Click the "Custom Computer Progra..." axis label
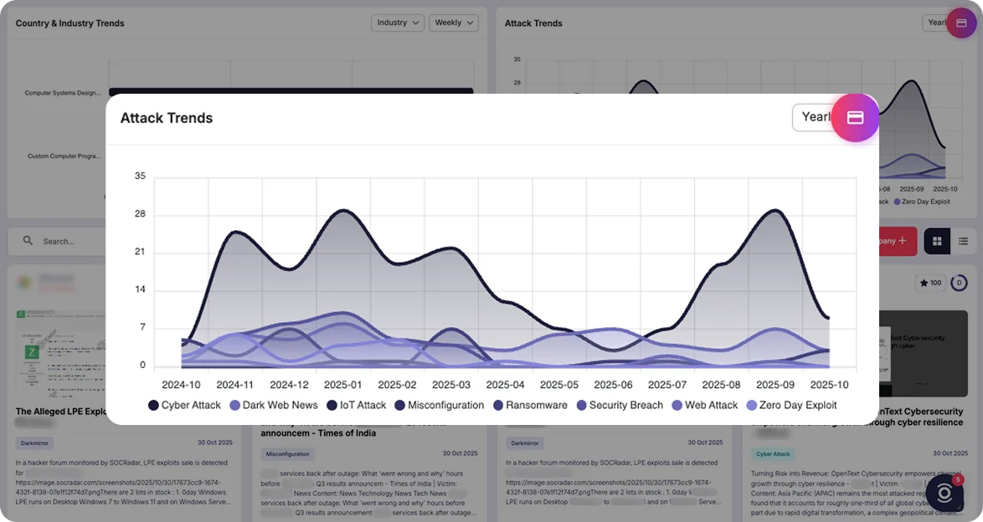The width and height of the screenshot is (983, 522). coord(64,156)
